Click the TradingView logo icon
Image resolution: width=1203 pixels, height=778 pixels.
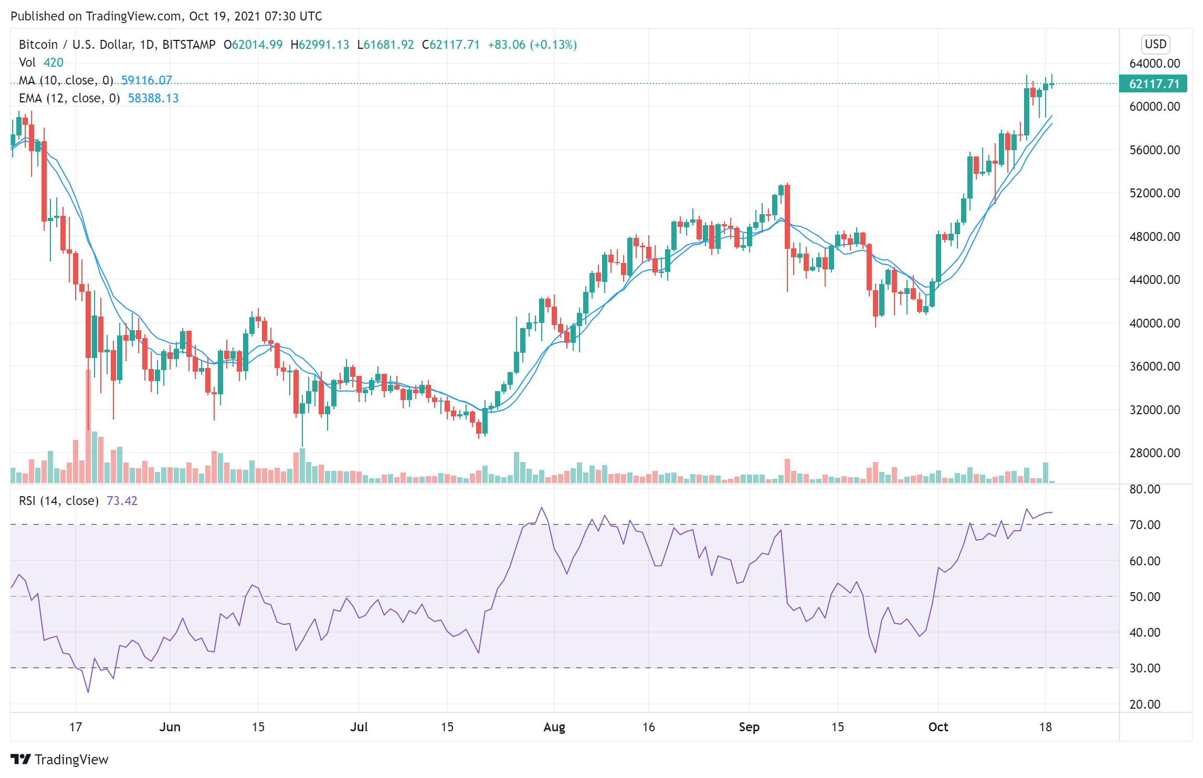point(20,759)
